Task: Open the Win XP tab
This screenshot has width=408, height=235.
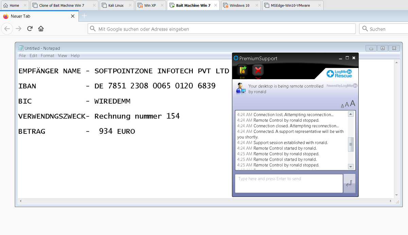Action: tap(150, 5)
